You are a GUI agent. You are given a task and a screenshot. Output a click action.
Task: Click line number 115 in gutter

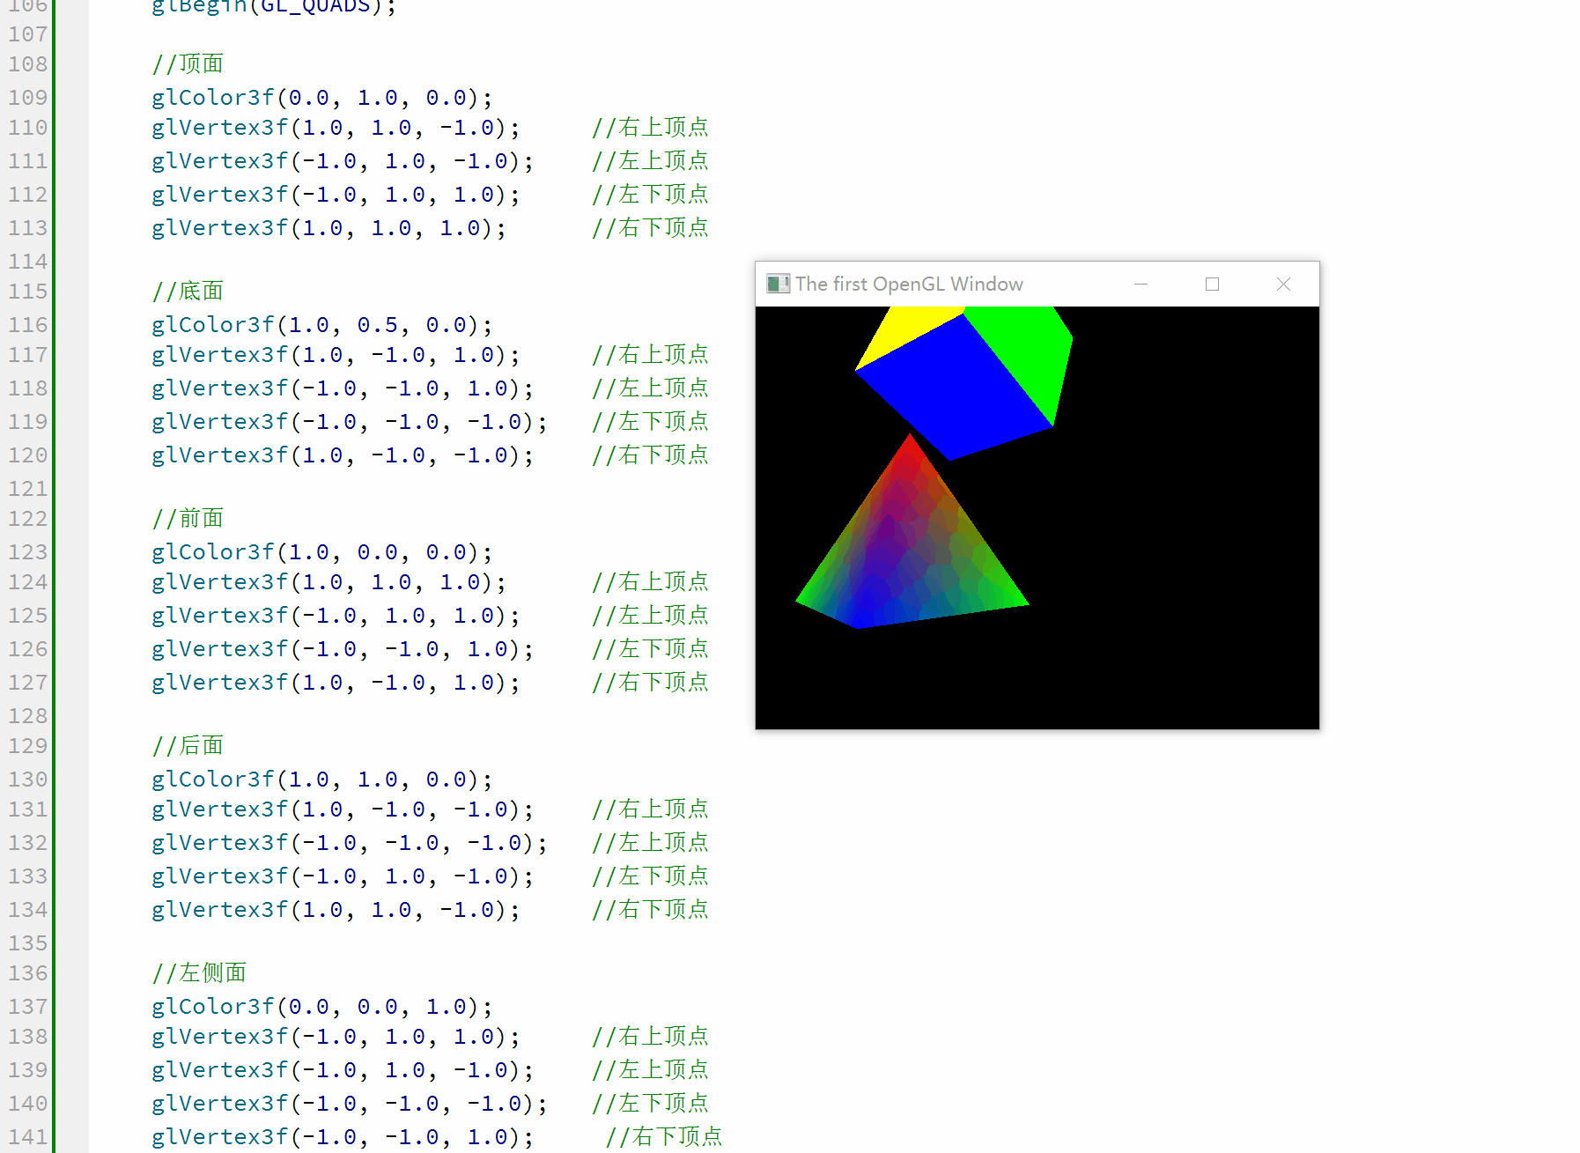click(28, 292)
